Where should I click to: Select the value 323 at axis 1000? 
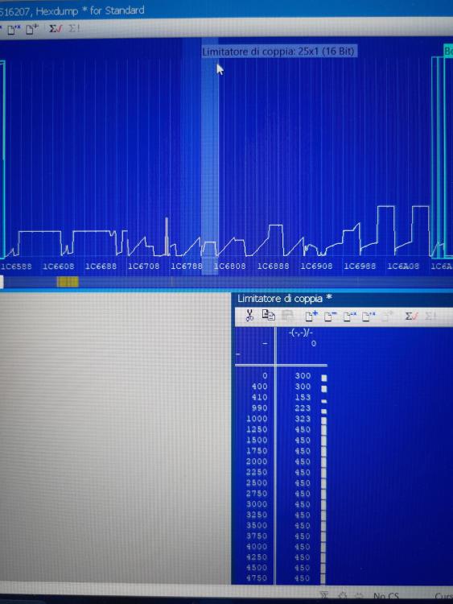pyautogui.click(x=303, y=419)
